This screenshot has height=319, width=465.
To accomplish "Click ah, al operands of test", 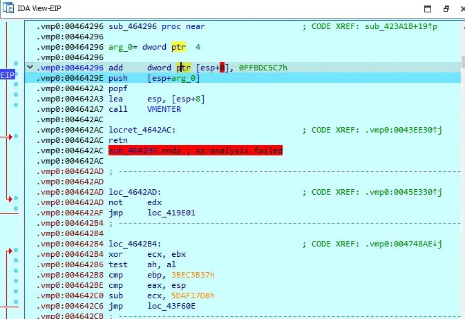I will 162,264.
